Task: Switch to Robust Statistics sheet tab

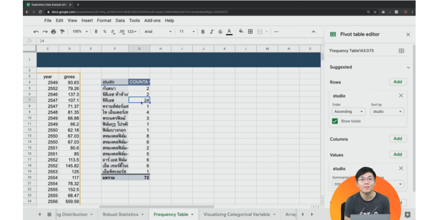Action: tap(120, 214)
